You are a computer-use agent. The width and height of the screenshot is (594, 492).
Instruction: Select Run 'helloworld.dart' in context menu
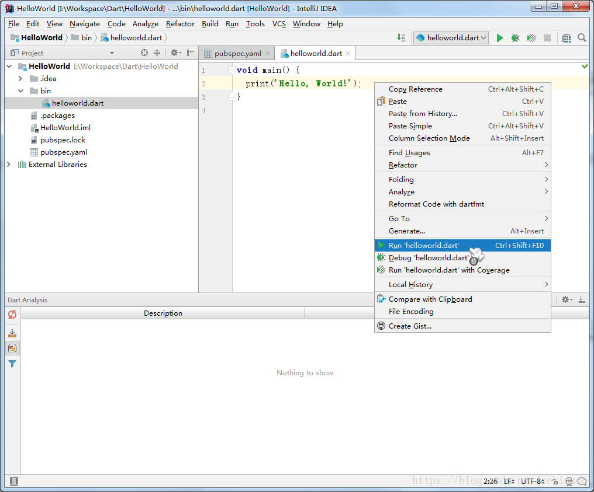point(462,246)
